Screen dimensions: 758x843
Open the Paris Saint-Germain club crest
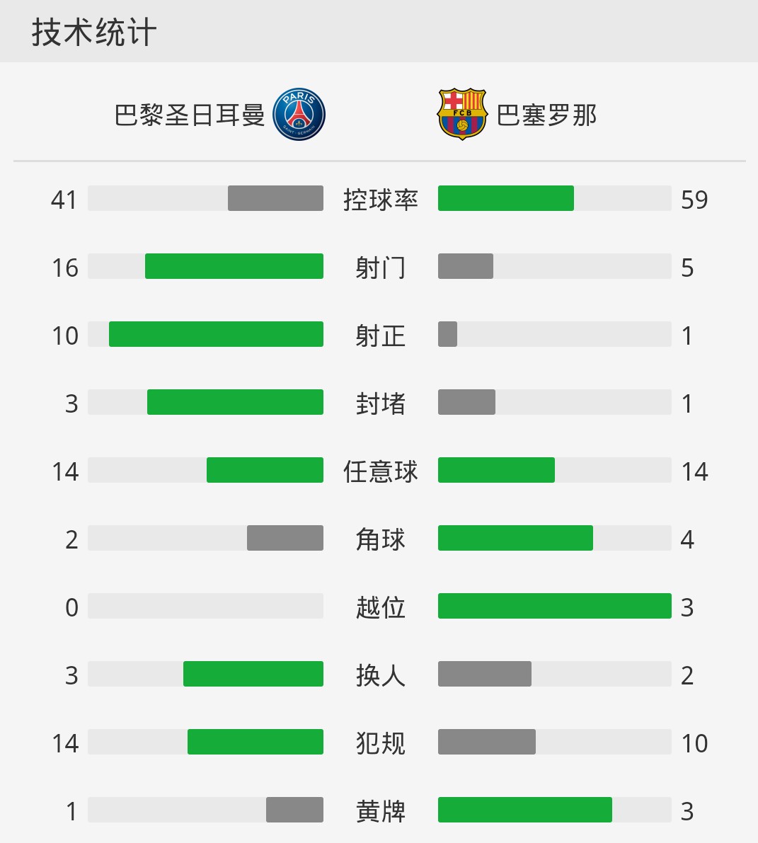299,115
